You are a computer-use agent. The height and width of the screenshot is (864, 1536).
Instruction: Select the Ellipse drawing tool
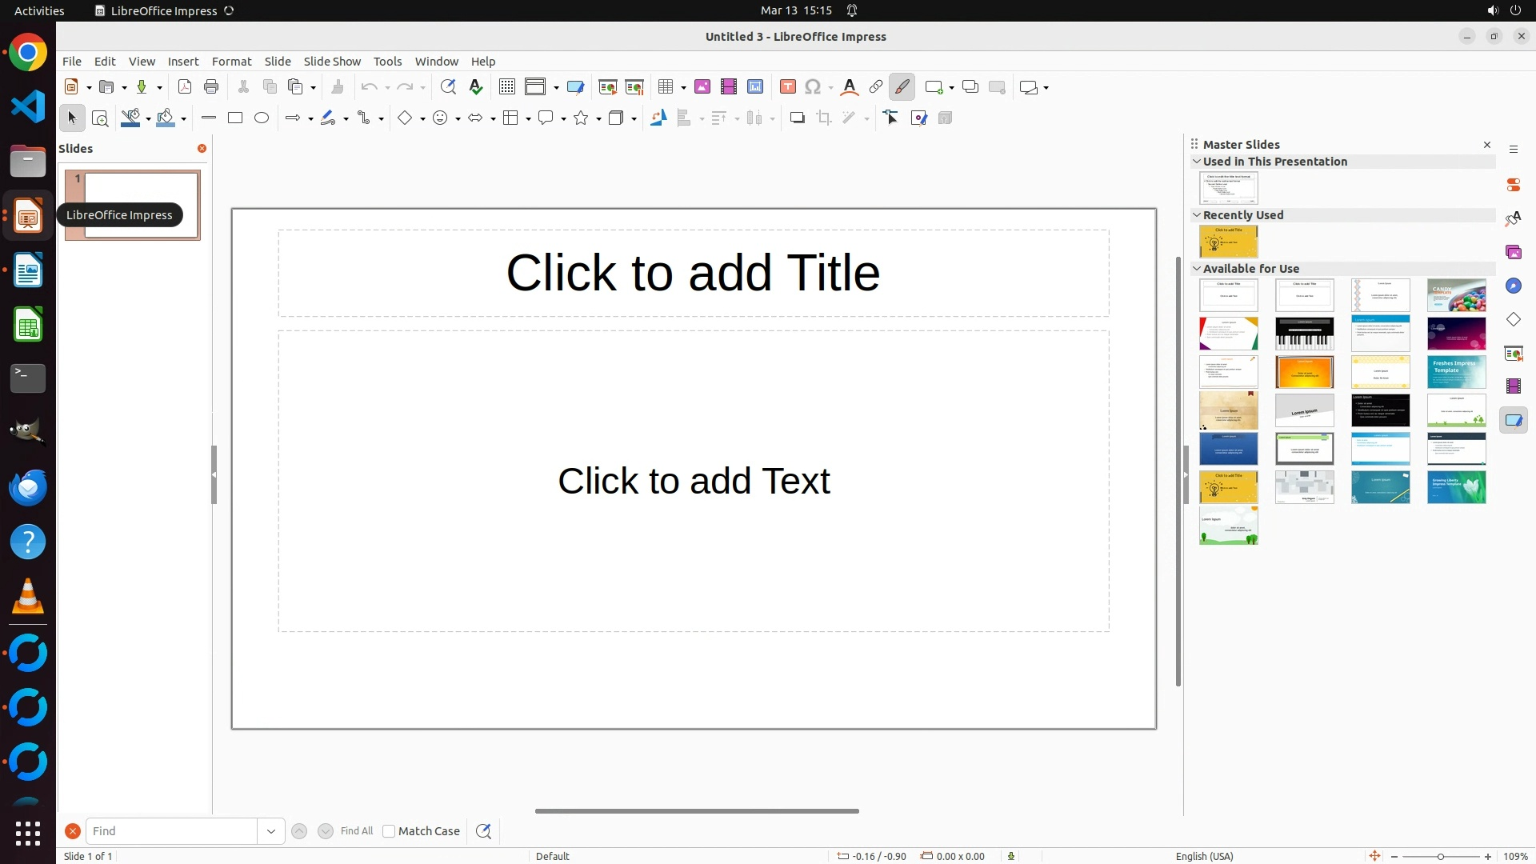click(262, 118)
